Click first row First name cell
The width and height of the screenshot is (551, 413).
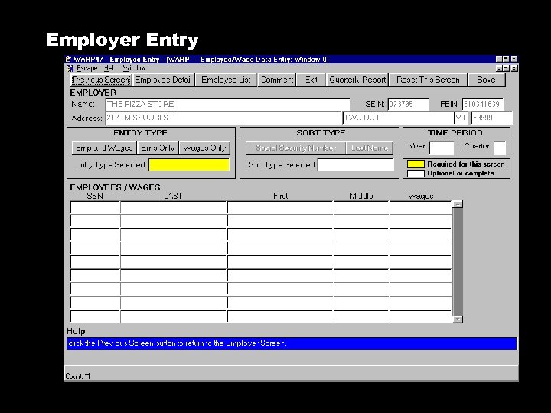coord(280,207)
